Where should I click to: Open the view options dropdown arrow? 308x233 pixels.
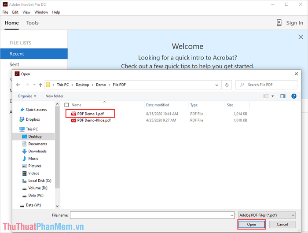pyautogui.click(x=273, y=96)
